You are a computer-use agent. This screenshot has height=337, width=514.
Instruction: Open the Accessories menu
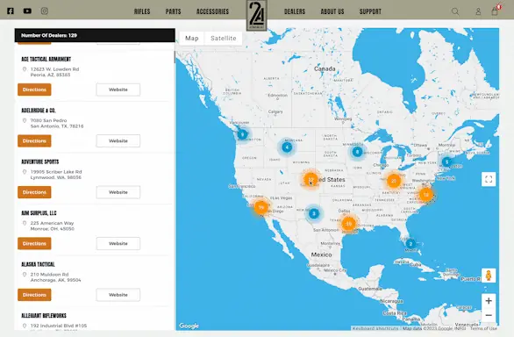(x=212, y=11)
